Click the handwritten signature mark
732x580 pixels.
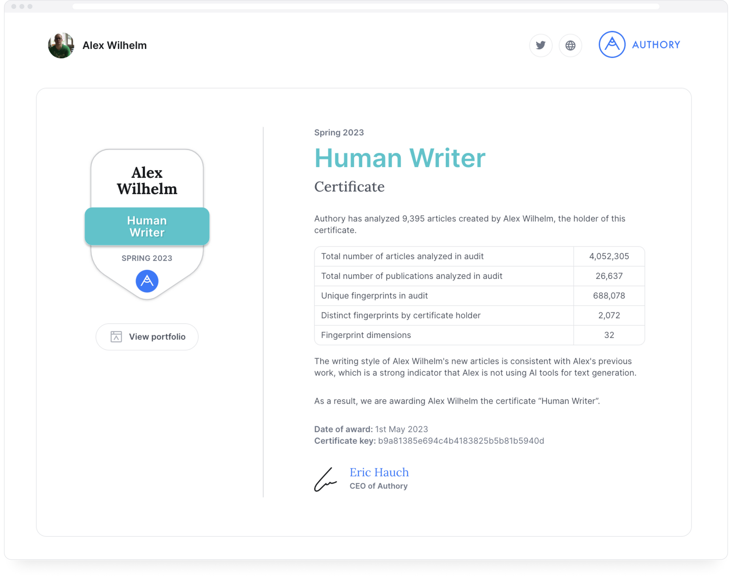point(325,479)
